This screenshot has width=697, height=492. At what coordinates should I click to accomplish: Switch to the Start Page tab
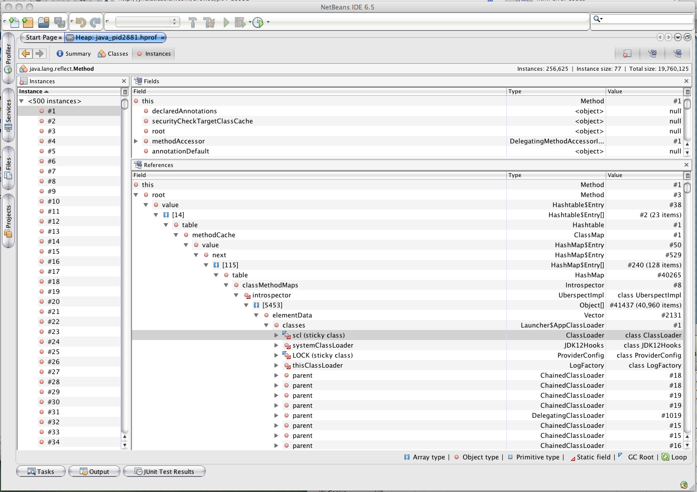coord(41,38)
